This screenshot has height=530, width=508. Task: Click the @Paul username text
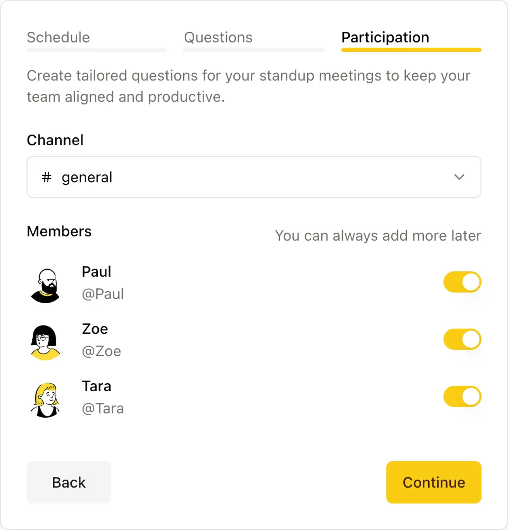coord(103,294)
